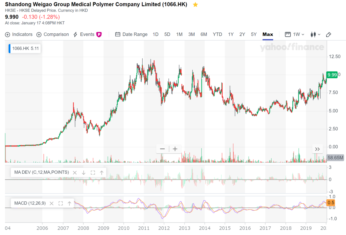Click the 2015 year axis label
Viewport: 346px width, 235px height.
[225, 228]
